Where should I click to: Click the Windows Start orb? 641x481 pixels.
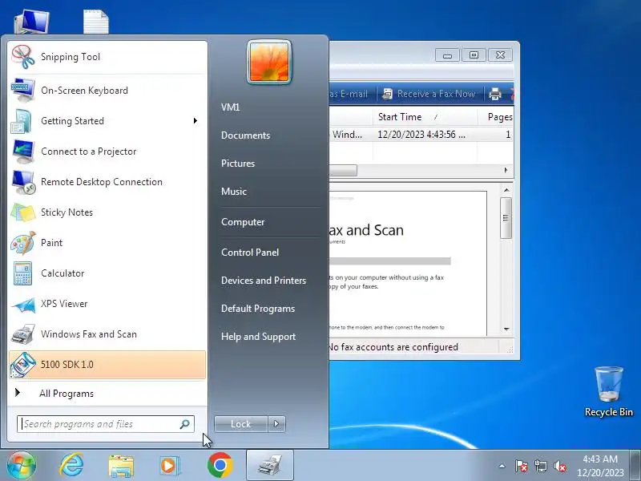(x=21, y=465)
